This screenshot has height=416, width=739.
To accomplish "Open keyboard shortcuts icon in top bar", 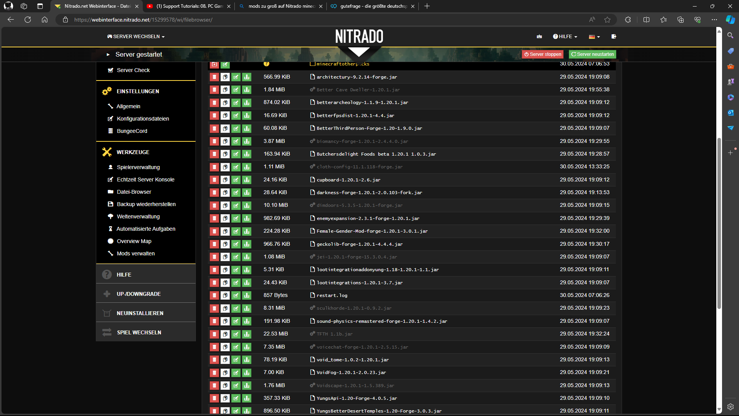I will pyautogui.click(x=539, y=37).
